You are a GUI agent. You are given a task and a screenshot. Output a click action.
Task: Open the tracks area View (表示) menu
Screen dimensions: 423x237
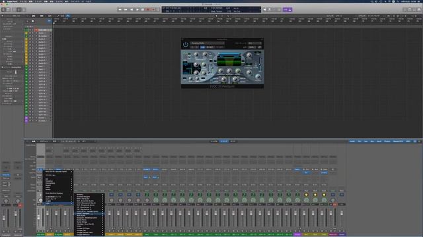(x=50, y=16)
